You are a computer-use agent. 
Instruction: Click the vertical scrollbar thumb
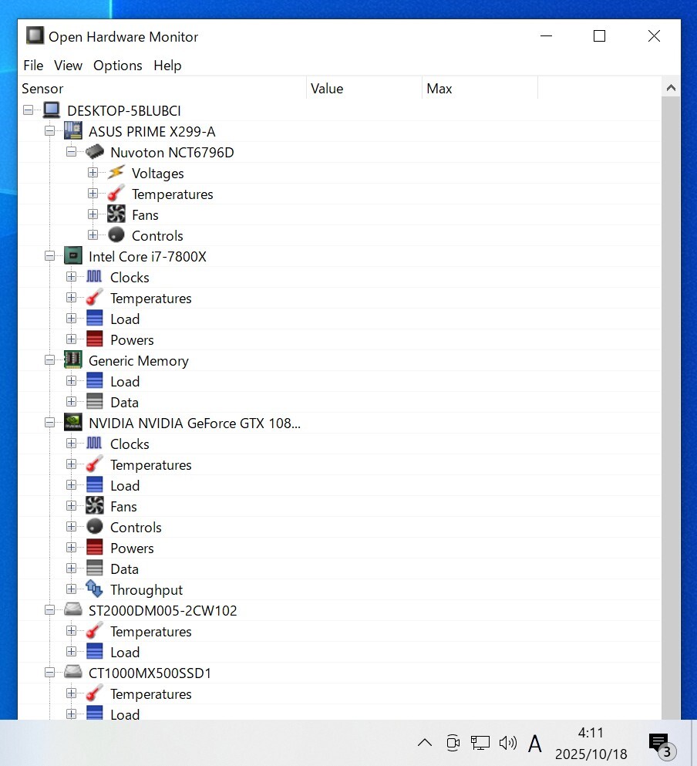click(x=671, y=408)
